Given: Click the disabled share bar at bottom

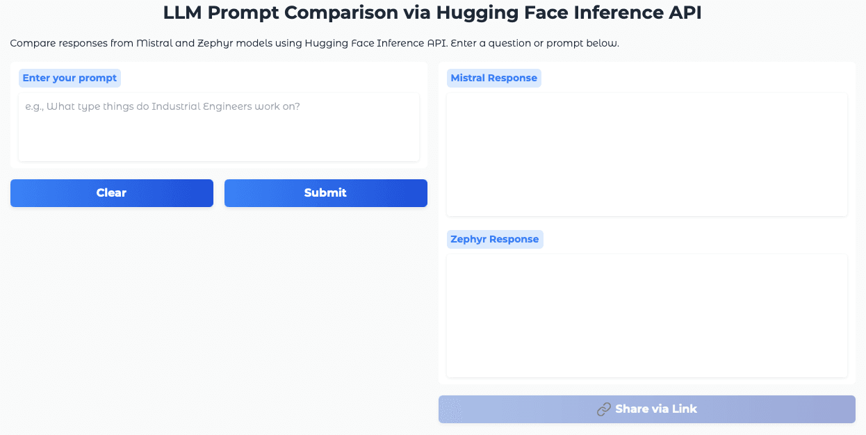Looking at the screenshot, I should pyautogui.click(x=646, y=409).
